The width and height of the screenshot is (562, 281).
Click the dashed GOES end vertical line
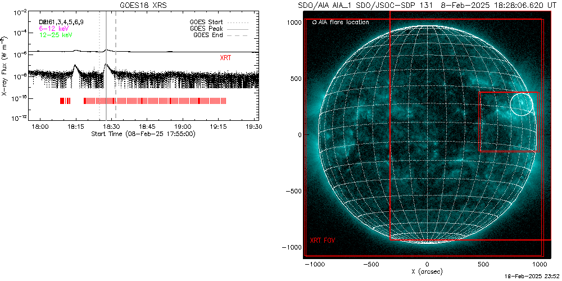click(116, 66)
